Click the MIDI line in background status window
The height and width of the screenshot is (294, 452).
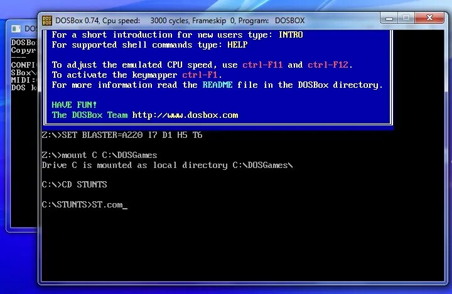24,80
